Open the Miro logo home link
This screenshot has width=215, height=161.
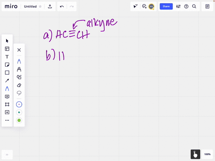click(11, 6)
